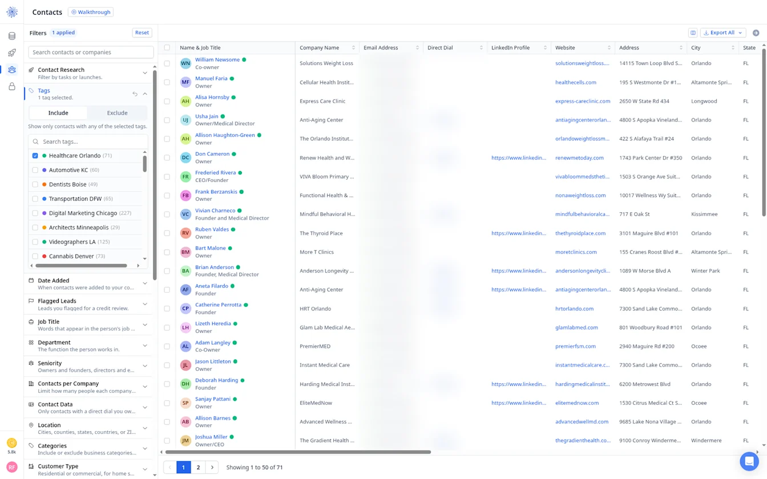Open the lock icon section in the sidebar
The height and width of the screenshot is (479, 767).
point(12,87)
